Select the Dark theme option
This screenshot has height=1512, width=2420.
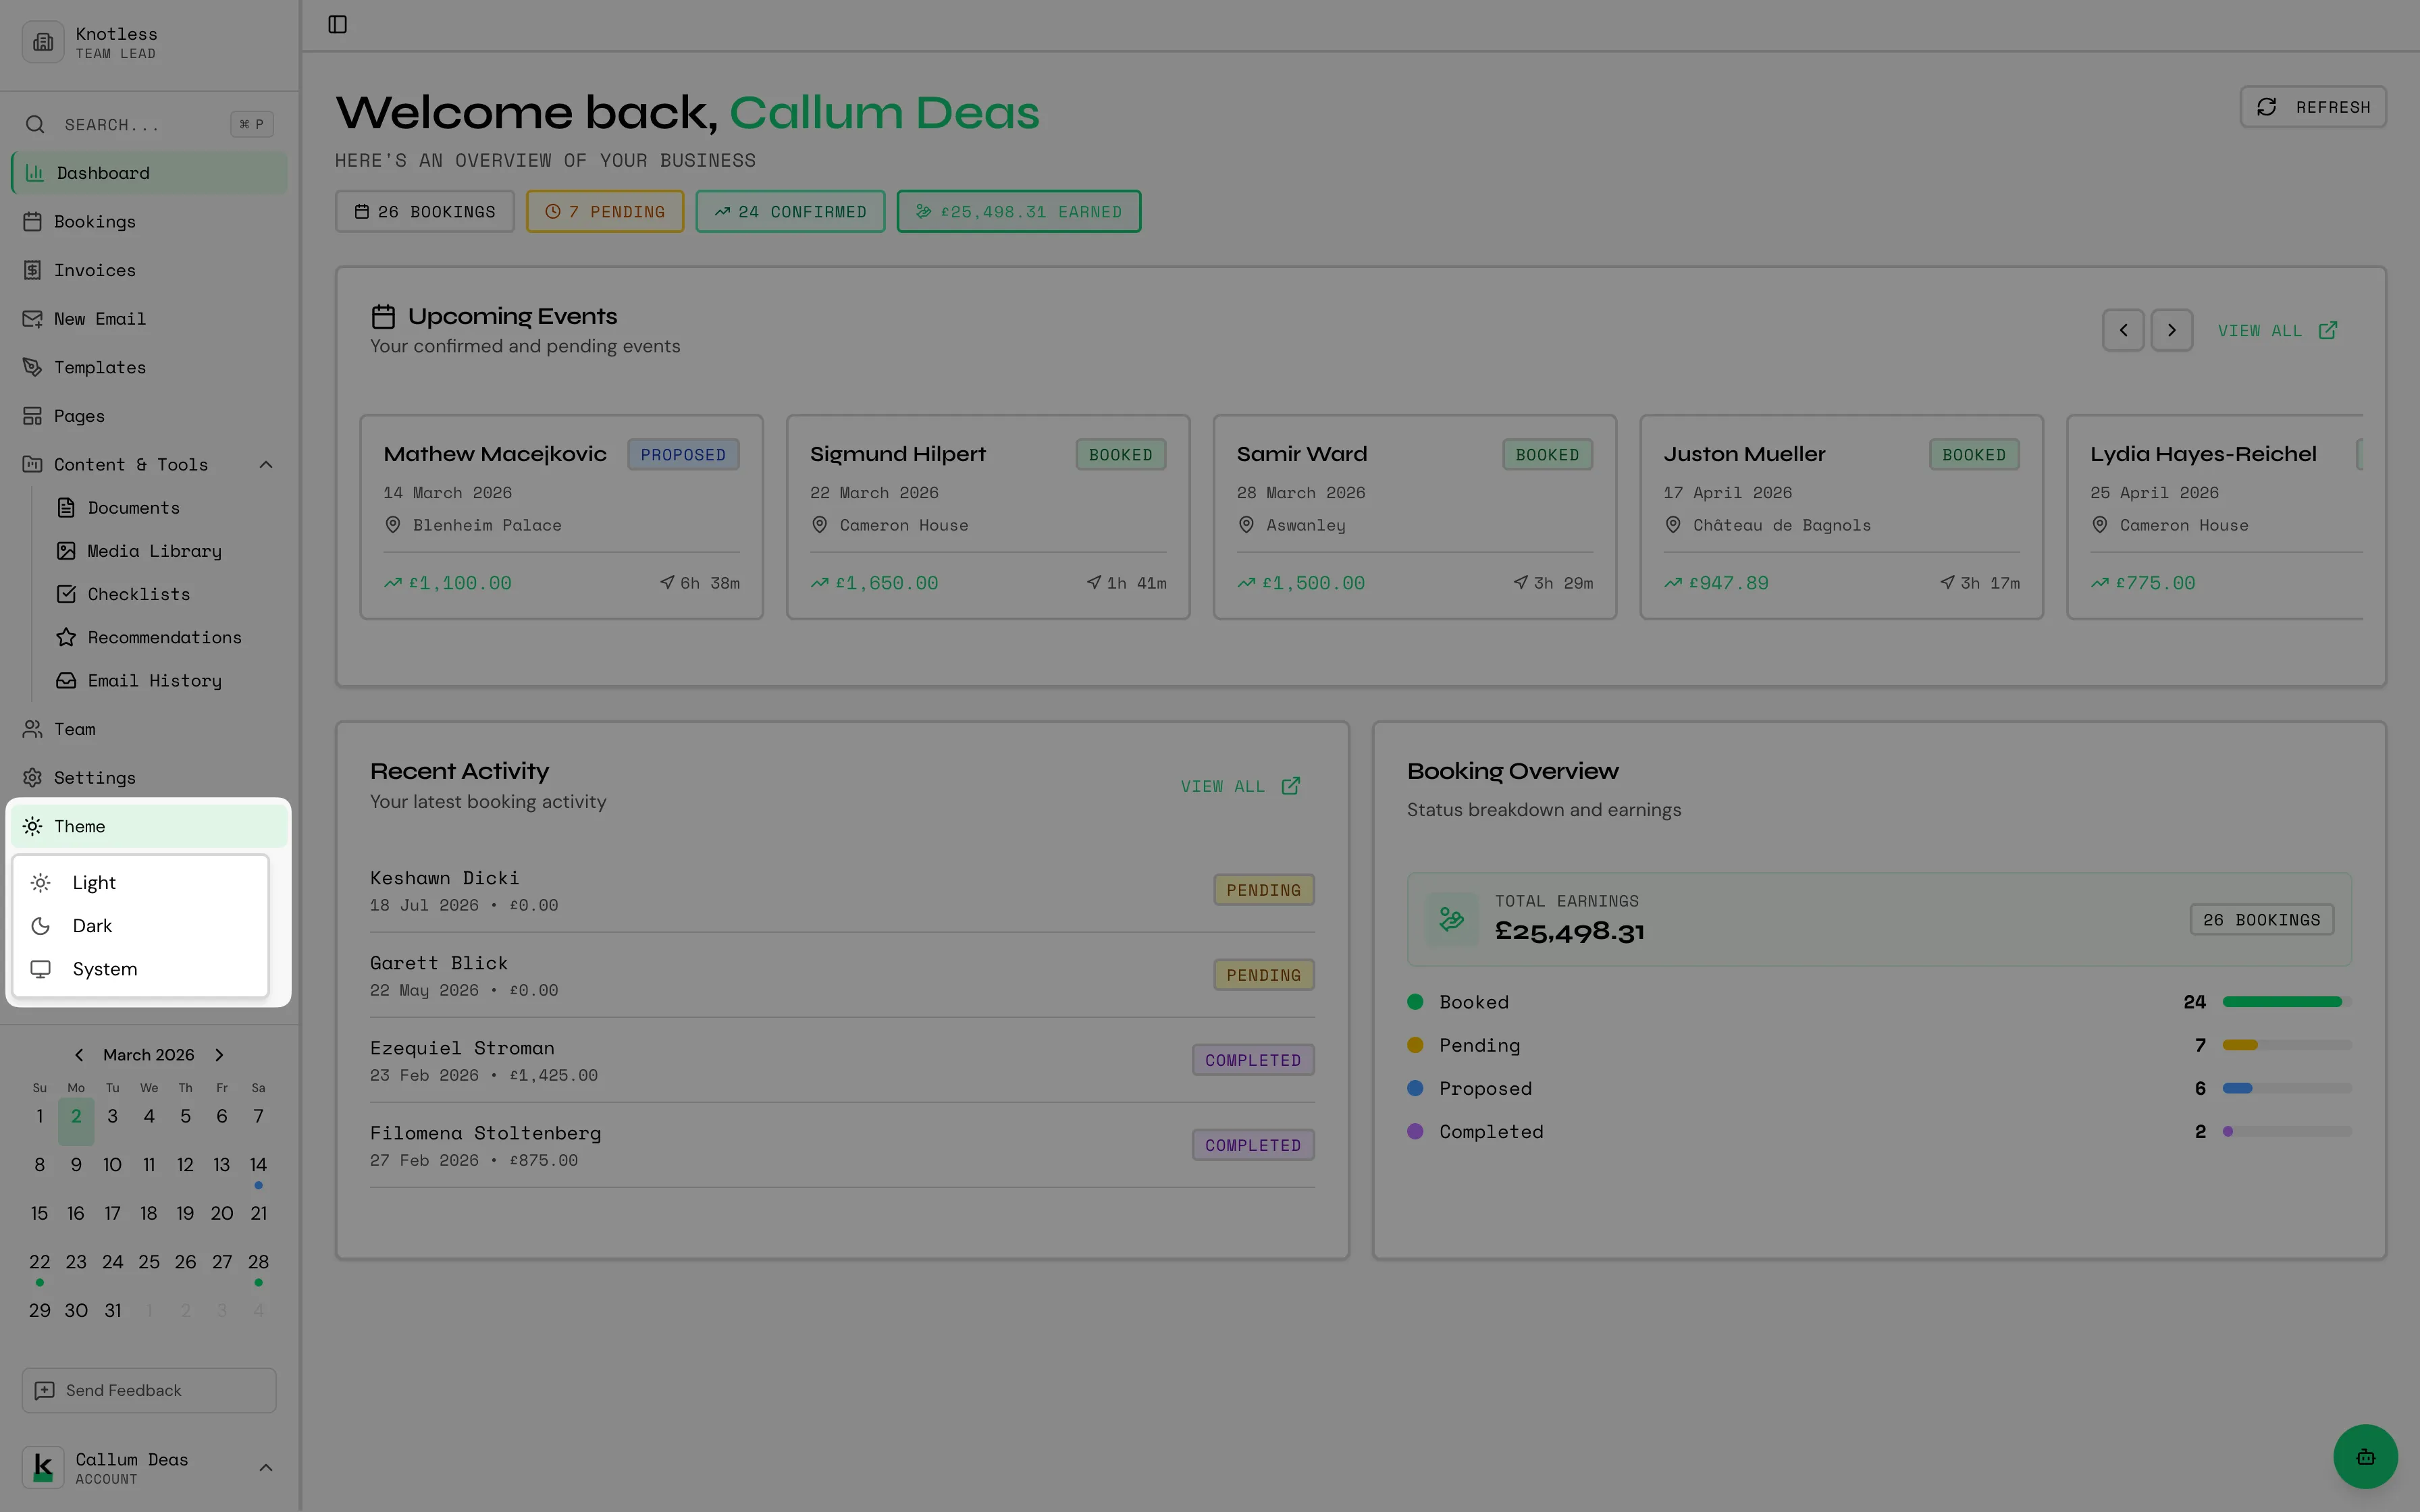click(x=92, y=925)
